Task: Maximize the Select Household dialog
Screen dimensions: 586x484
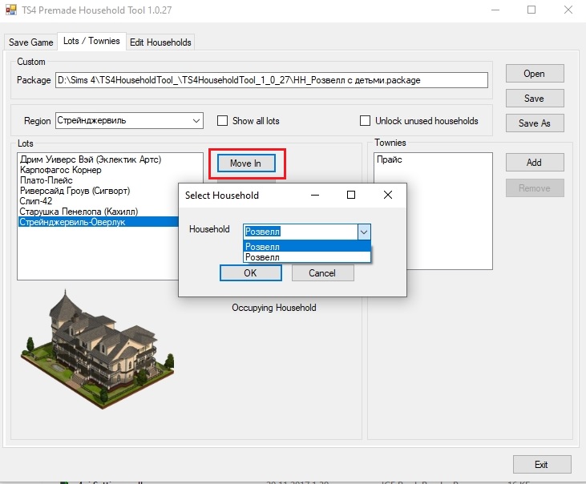Action: pos(351,195)
